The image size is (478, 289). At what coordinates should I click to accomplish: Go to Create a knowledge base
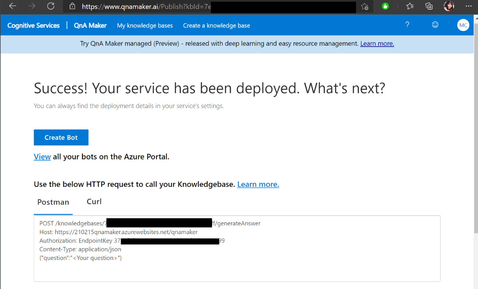[x=216, y=25]
